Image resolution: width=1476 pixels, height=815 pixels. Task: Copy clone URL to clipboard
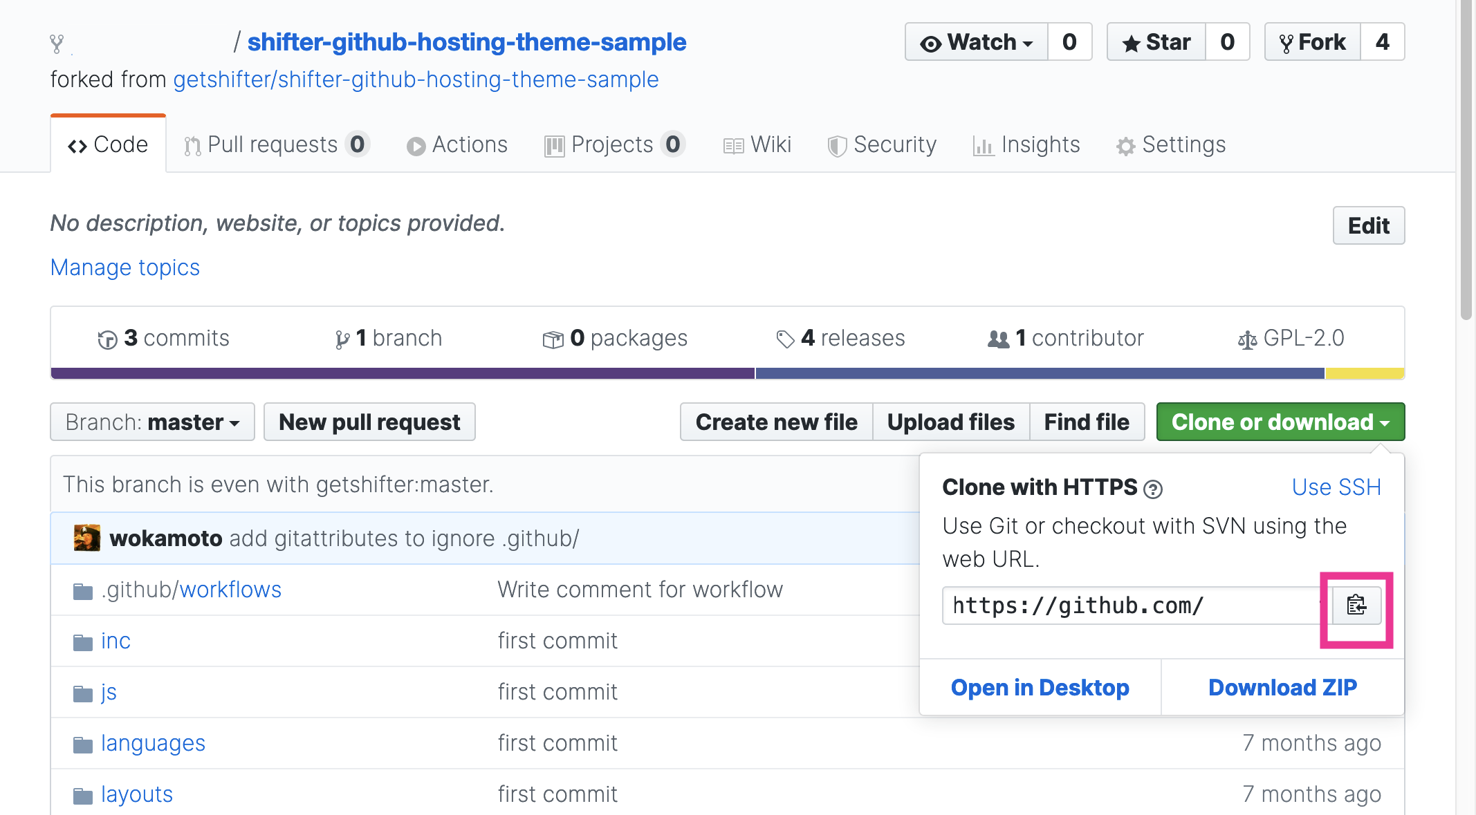click(1356, 606)
